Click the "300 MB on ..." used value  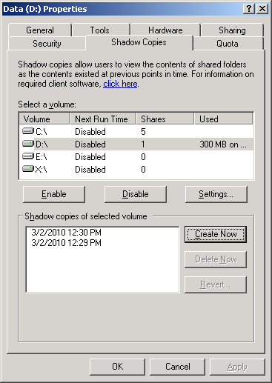pyautogui.click(x=223, y=144)
